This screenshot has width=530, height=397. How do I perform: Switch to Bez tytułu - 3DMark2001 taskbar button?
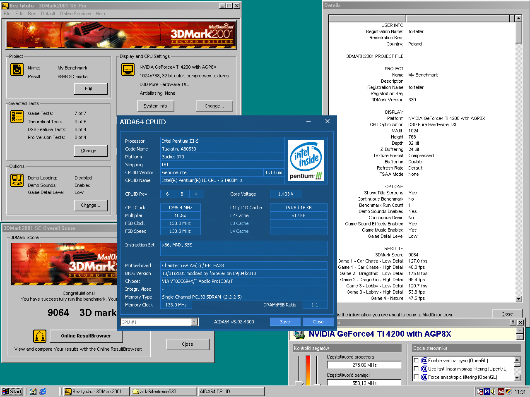click(x=96, y=392)
